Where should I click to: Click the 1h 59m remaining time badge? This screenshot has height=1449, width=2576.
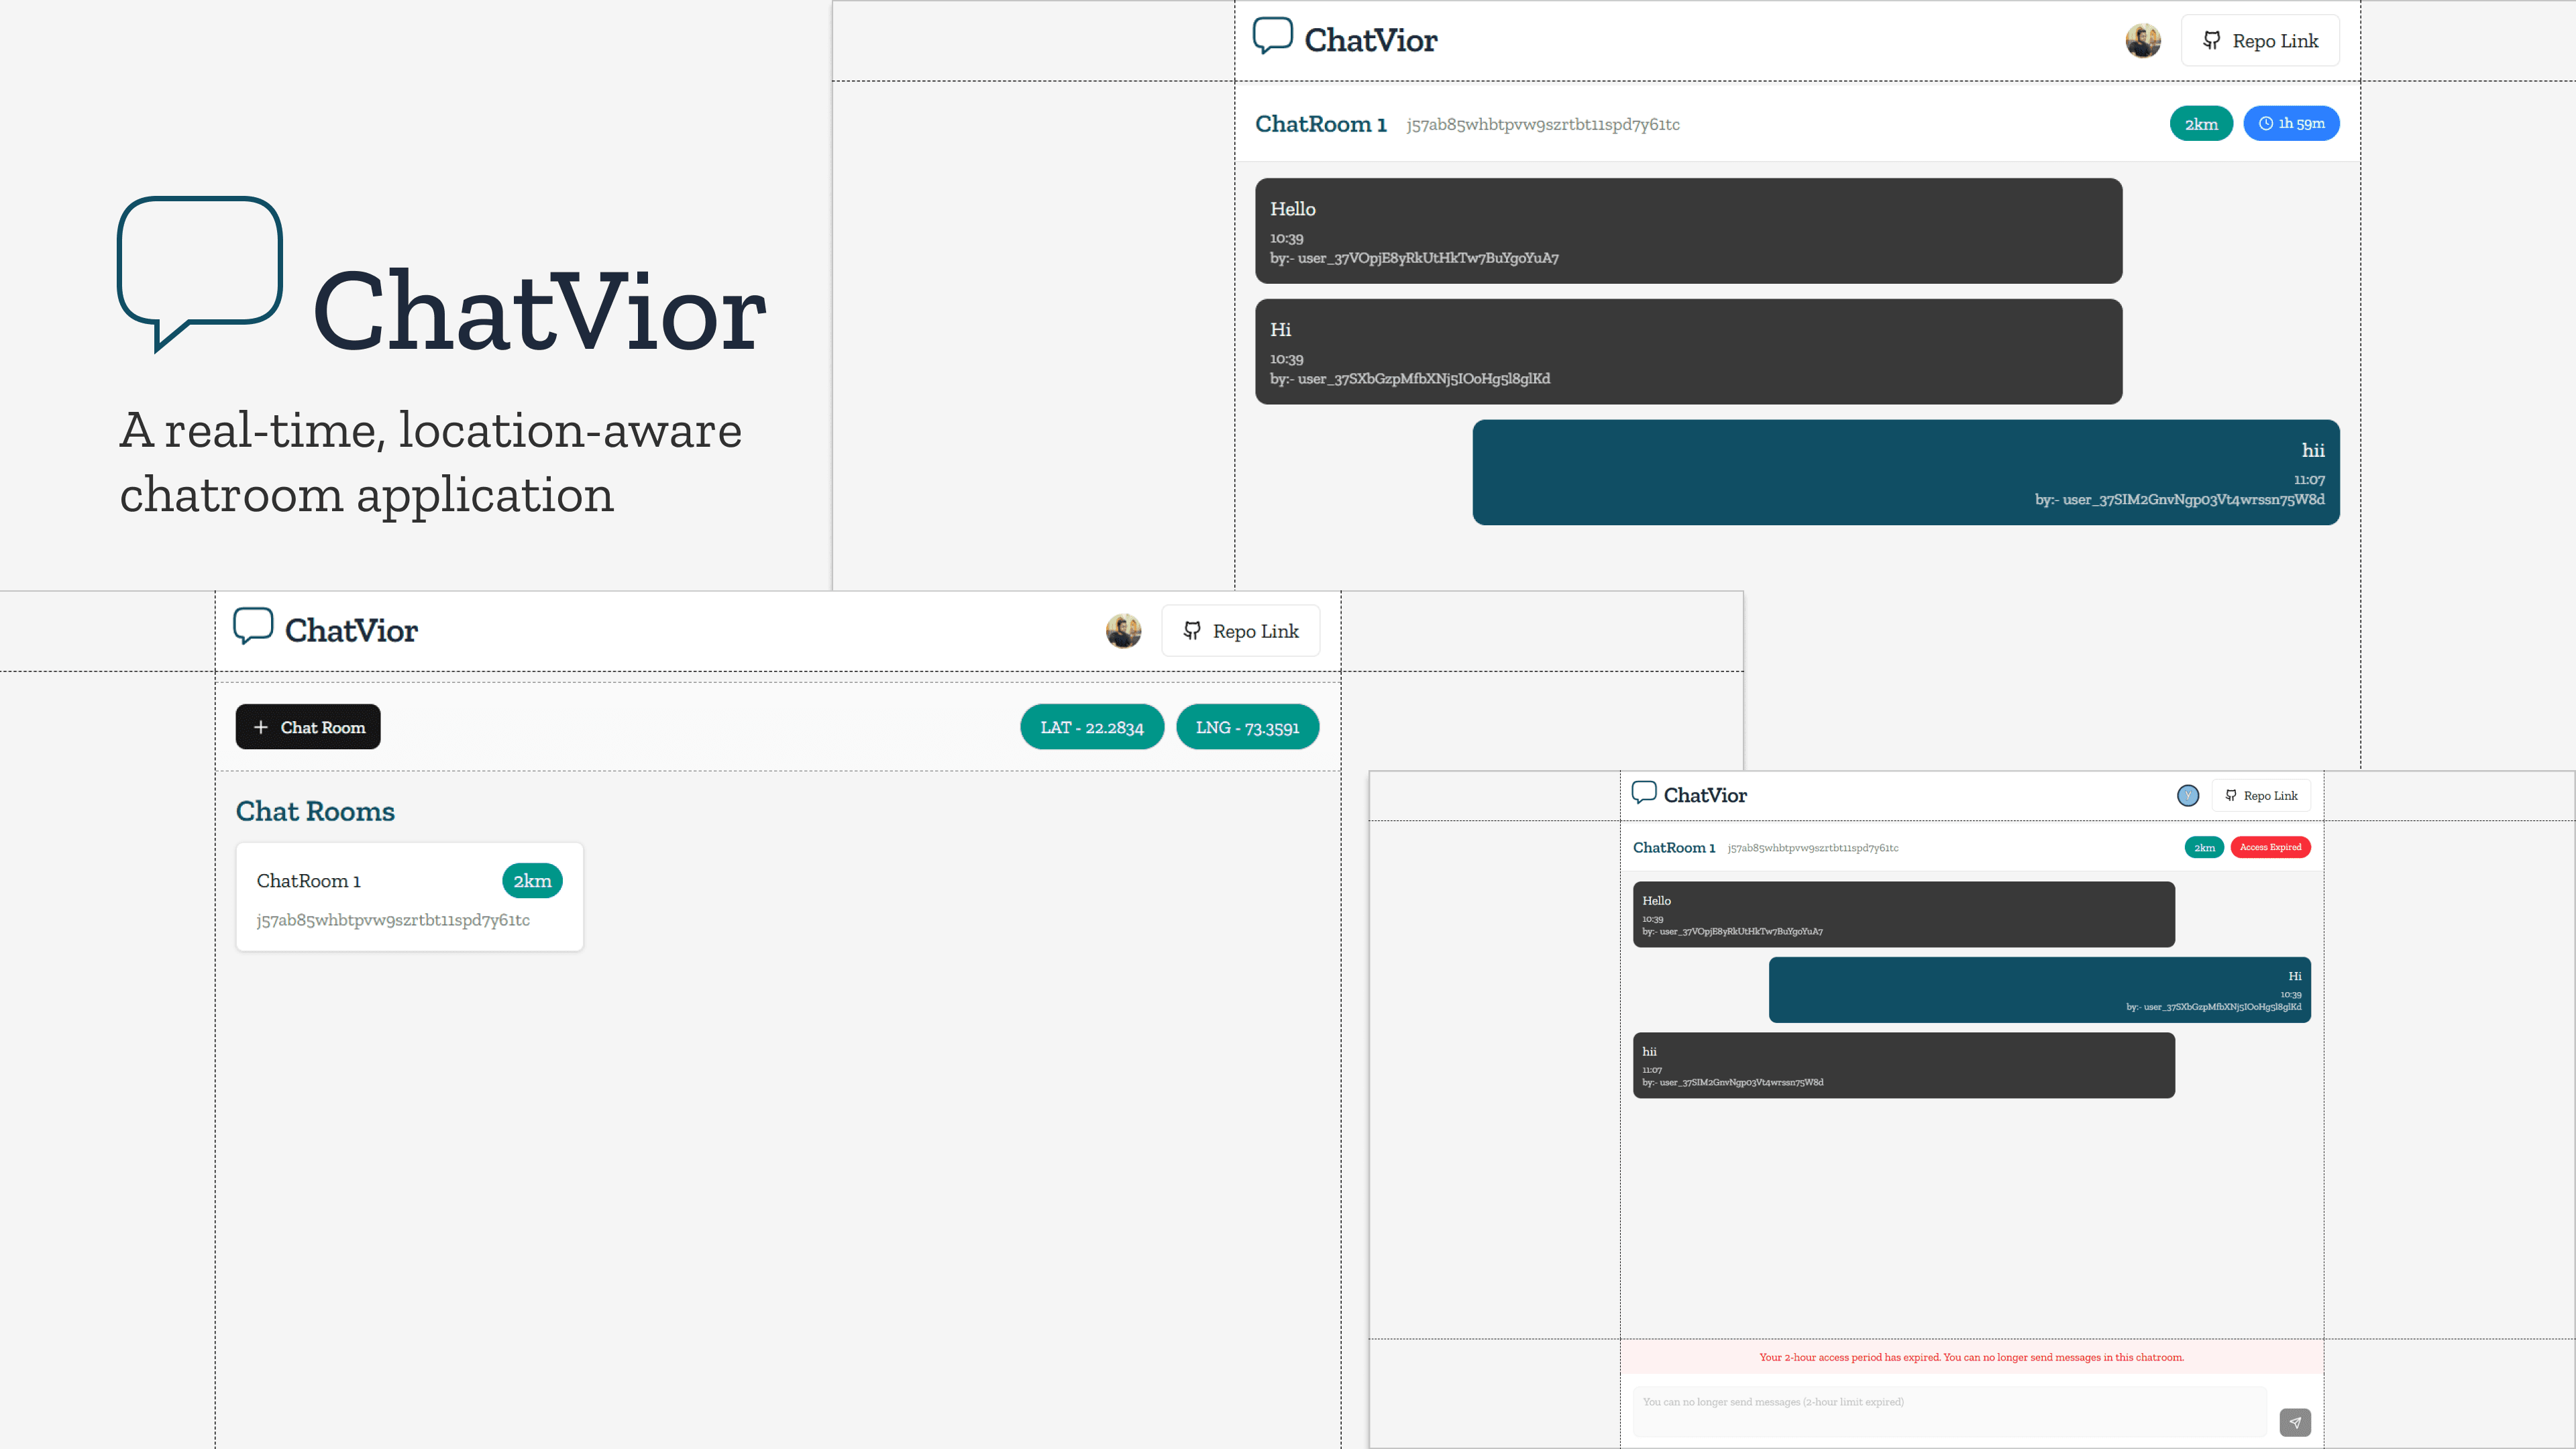coord(2291,123)
